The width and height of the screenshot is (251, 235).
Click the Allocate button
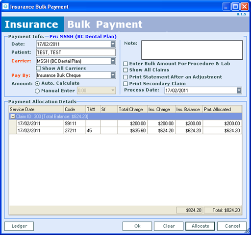[x=200, y=226]
